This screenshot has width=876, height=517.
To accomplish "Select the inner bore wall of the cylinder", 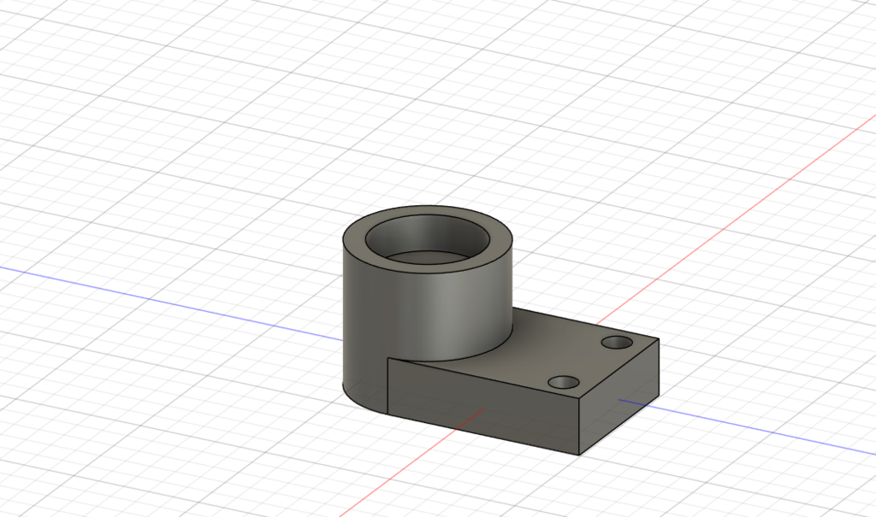I will tap(428, 233).
